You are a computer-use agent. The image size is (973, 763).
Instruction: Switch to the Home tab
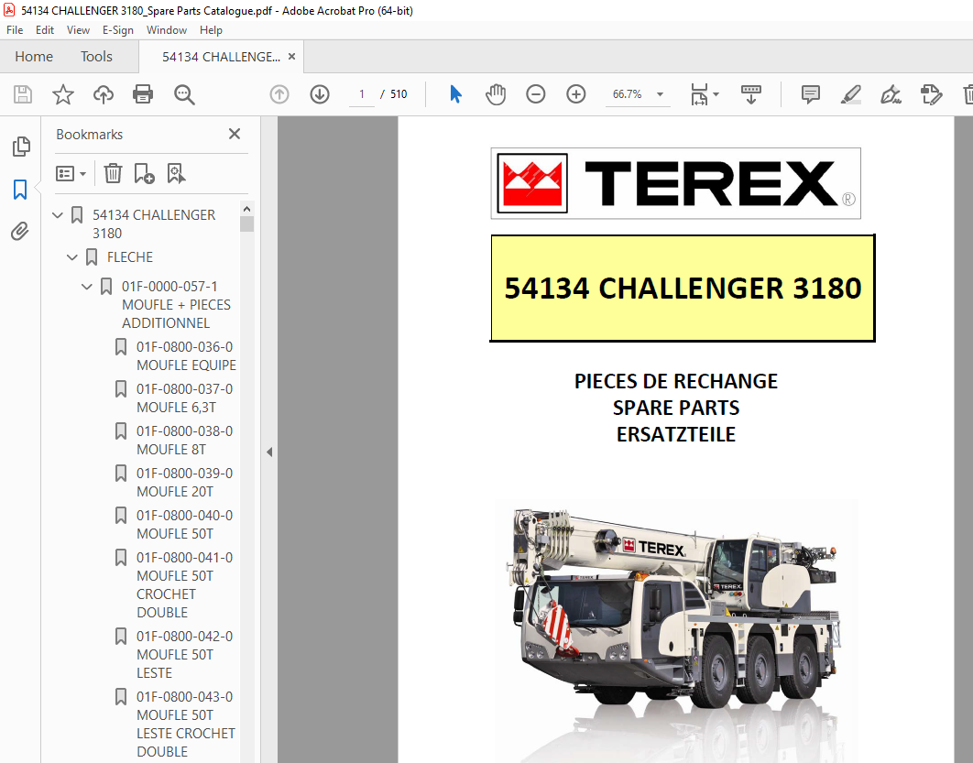coord(34,57)
